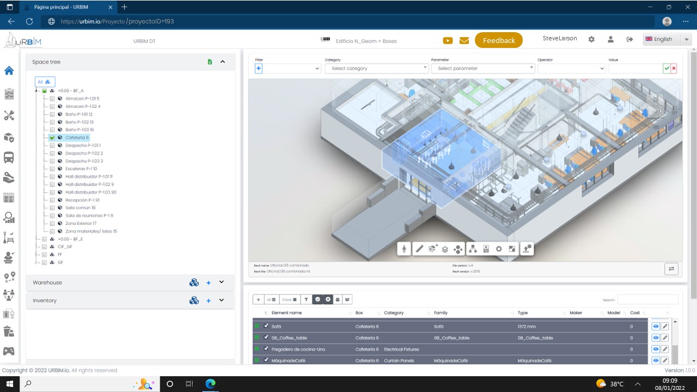This screenshot has height=392, width=697.
Task: Open viewer settings gear in toolbar
Action: (x=499, y=249)
